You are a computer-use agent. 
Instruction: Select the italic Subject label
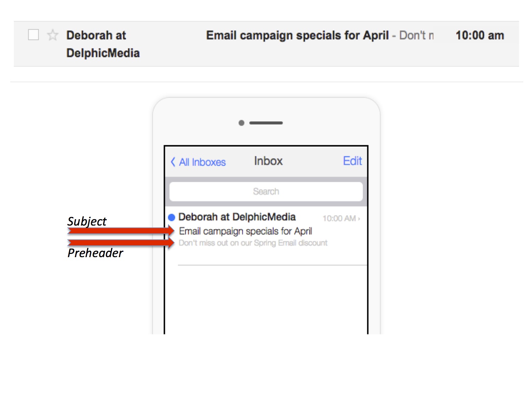click(x=87, y=221)
